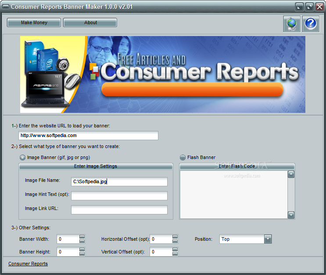The width and height of the screenshot is (326, 275).
Task: Click the title bar system menu icon
Action: (6, 7)
